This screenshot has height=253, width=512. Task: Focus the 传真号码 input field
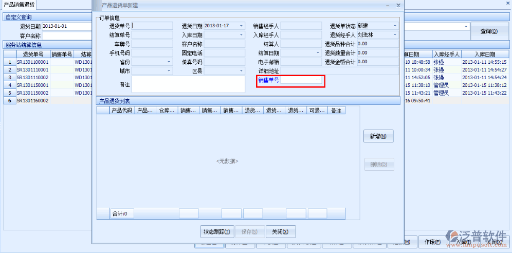tap(224, 62)
